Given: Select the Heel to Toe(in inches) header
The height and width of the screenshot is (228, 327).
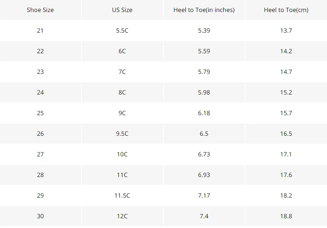Looking at the screenshot, I should click(x=204, y=10).
